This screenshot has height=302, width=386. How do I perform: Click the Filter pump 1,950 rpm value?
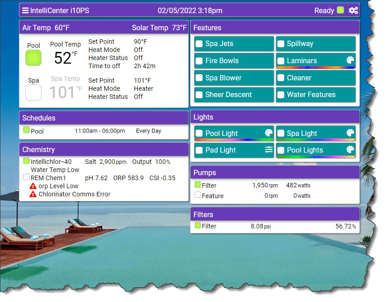click(x=265, y=186)
